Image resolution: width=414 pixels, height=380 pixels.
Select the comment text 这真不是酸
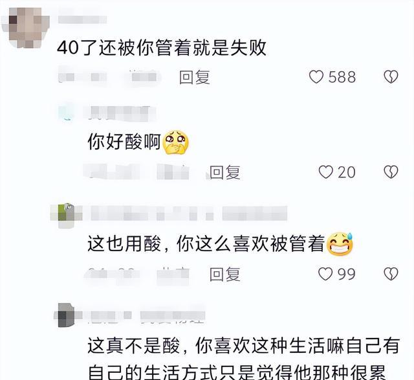pos(133,346)
